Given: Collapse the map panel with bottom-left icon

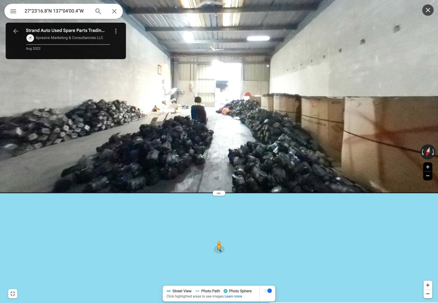Looking at the screenshot, I should [x=13, y=294].
